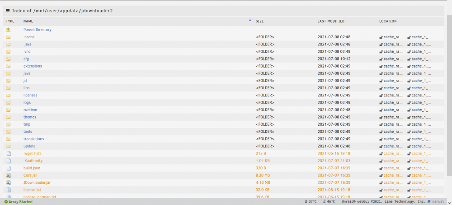Click the folder icon for .cache
Image resolution: width=452 pixels, height=205 pixels.
coord(8,37)
